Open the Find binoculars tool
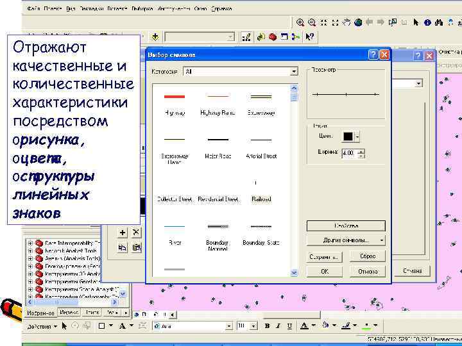The width and height of the screenshot is (462, 346). point(439,22)
